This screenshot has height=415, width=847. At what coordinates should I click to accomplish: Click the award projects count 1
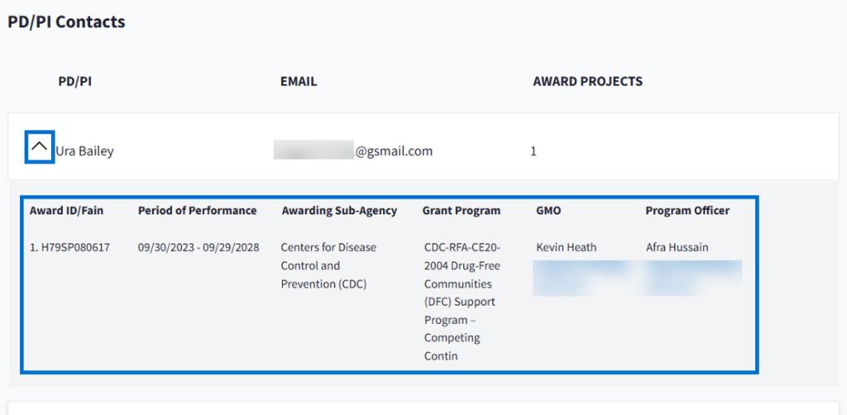tap(534, 151)
